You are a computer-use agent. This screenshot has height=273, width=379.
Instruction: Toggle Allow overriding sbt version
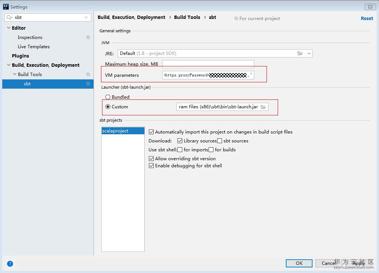click(x=151, y=159)
